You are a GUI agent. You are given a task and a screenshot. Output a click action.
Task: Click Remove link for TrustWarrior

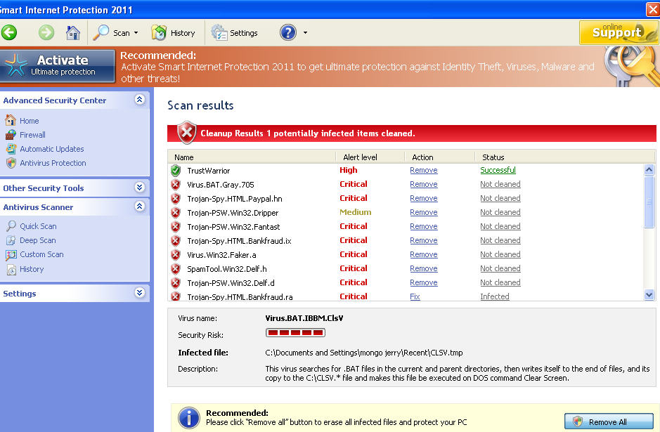point(423,170)
